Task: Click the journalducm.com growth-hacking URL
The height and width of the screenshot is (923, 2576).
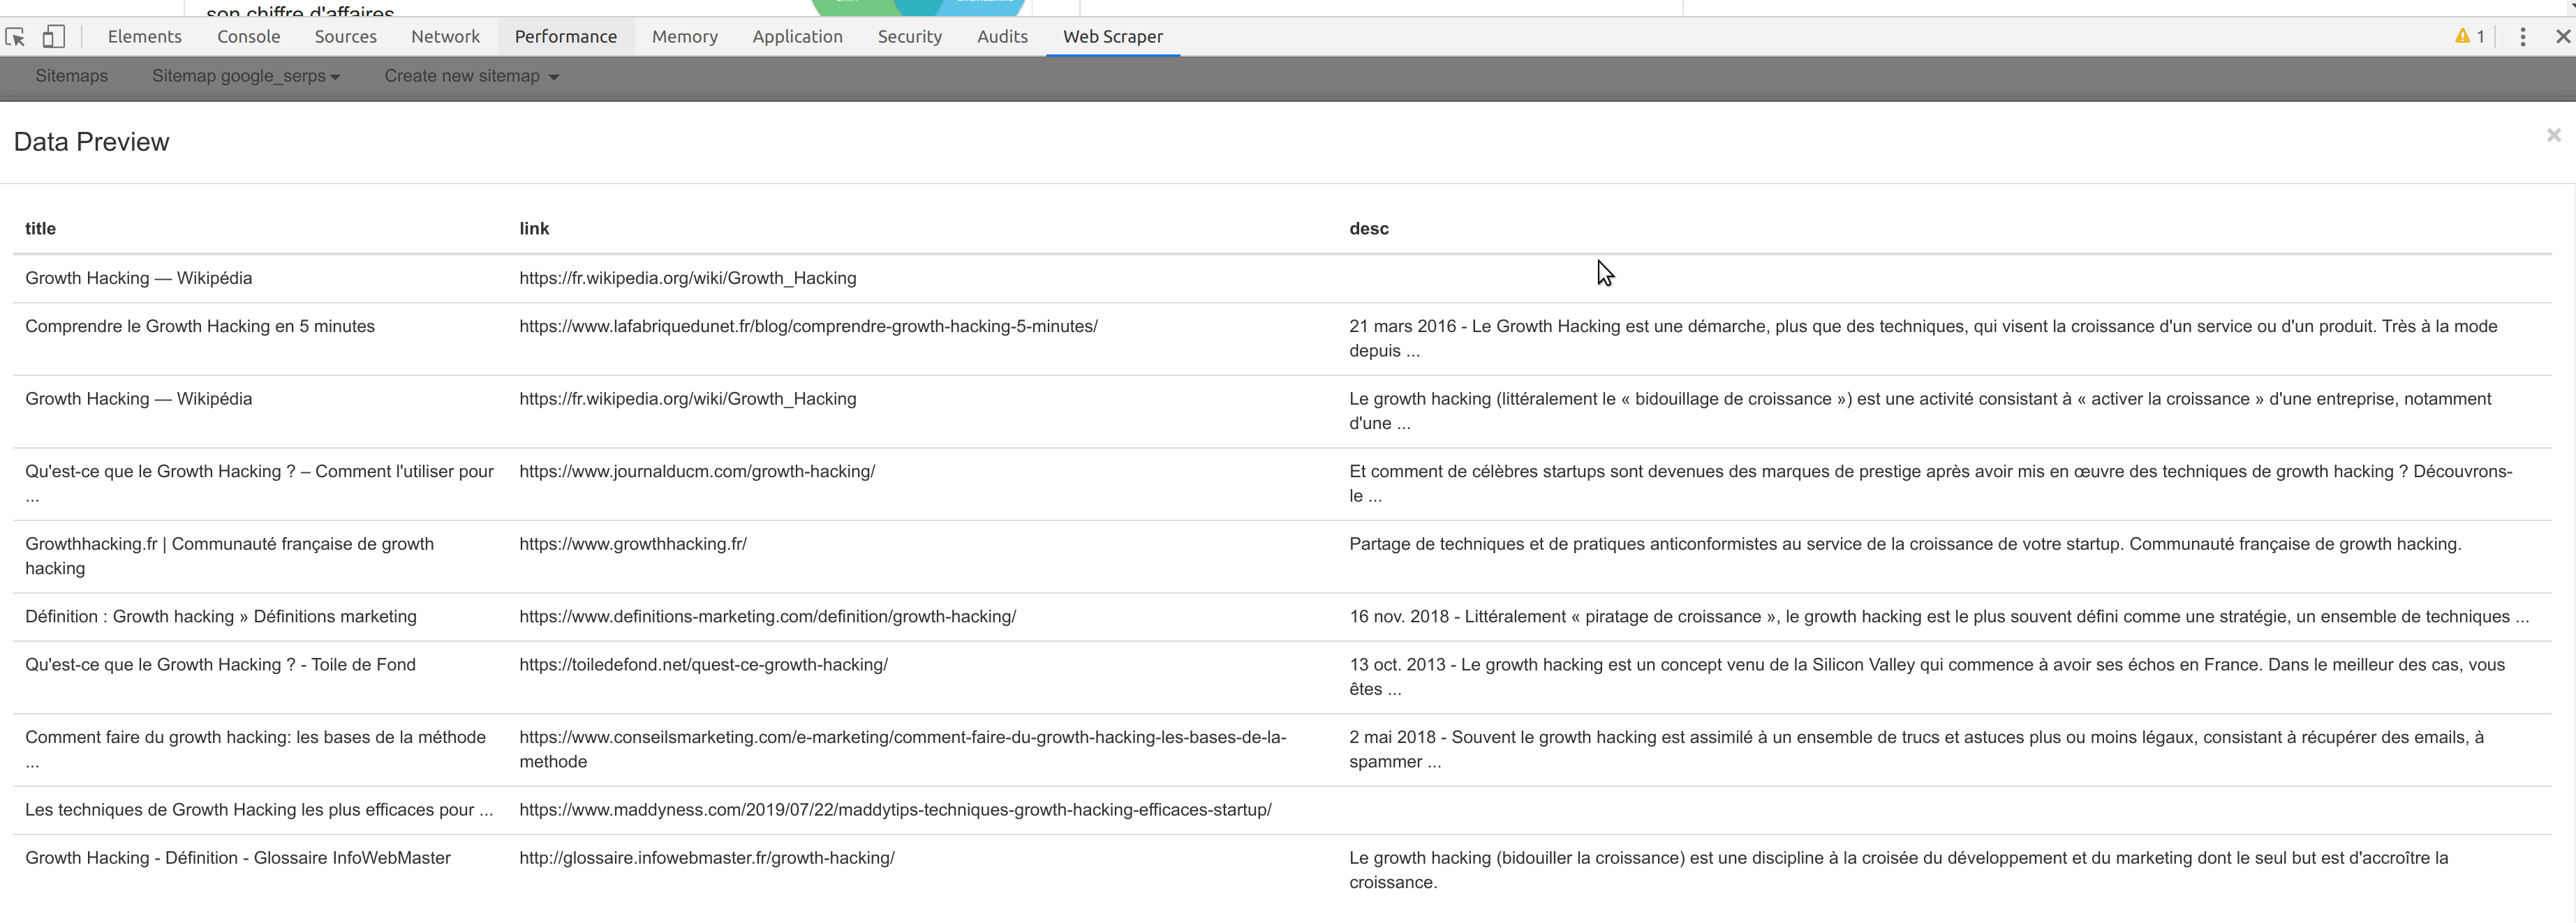Action: [697, 472]
